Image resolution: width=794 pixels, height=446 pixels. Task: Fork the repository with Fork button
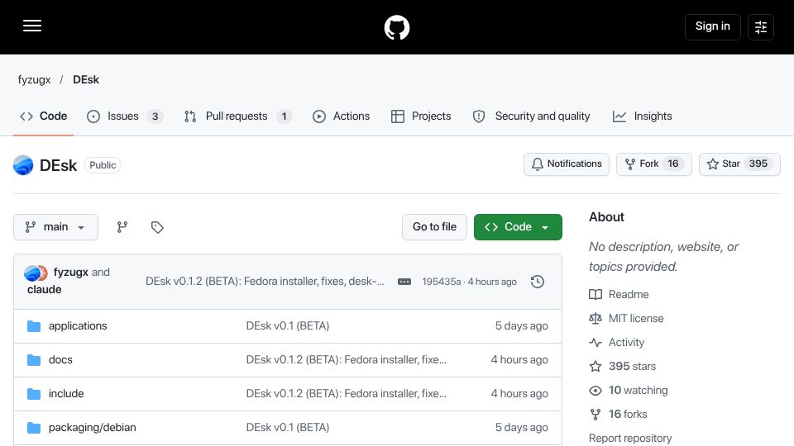pyautogui.click(x=653, y=164)
